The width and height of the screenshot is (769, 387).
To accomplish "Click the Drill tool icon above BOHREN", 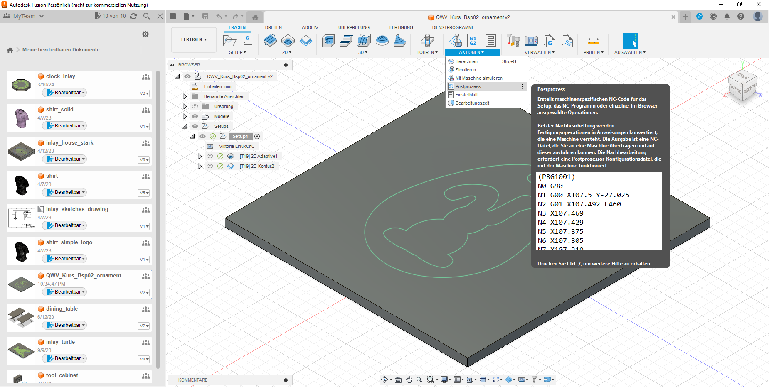I will 427,41.
